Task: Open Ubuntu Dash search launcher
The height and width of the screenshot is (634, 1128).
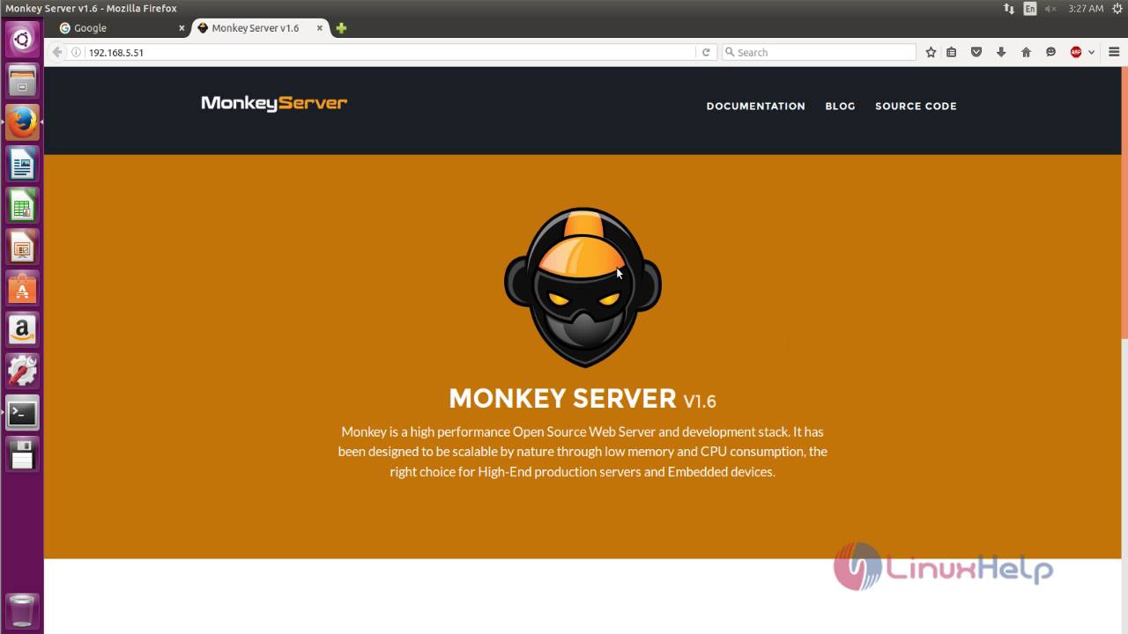Action: (22, 40)
